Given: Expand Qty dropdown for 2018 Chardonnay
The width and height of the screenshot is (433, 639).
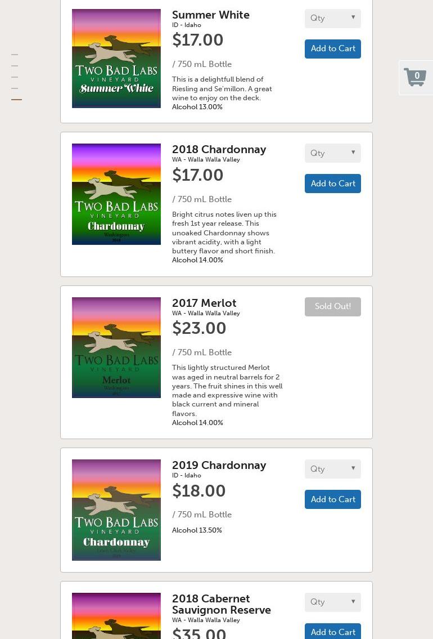Looking at the screenshot, I should click(x=333, y=153).
